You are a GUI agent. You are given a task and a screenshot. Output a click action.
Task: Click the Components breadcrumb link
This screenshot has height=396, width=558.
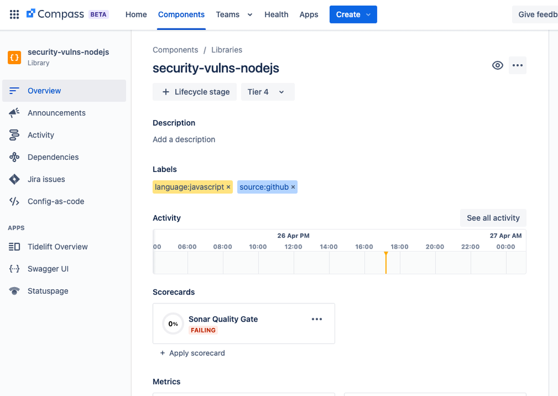(175, 50)
